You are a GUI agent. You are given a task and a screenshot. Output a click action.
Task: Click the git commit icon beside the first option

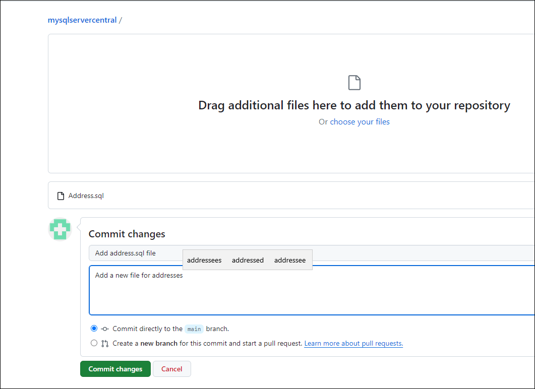[x=105, y=329]
